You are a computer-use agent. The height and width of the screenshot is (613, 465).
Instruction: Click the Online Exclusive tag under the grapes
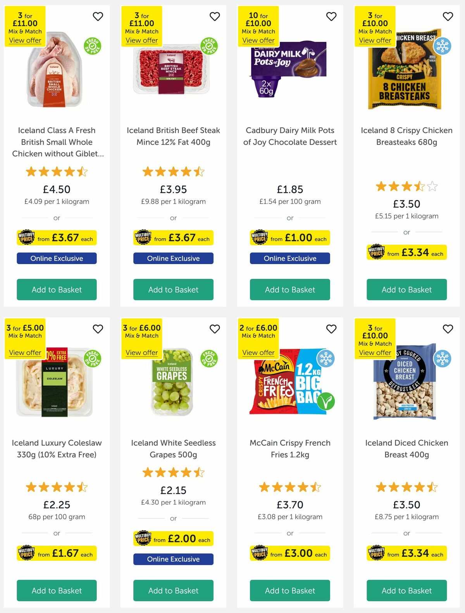pos(173,559)
